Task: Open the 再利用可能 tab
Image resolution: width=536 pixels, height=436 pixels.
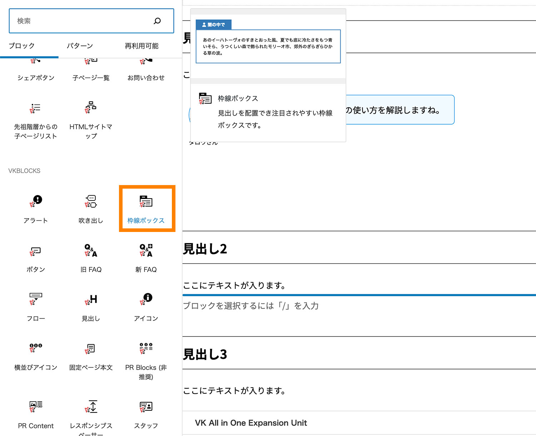Action: pyautogui.click(x=142, y=46)
